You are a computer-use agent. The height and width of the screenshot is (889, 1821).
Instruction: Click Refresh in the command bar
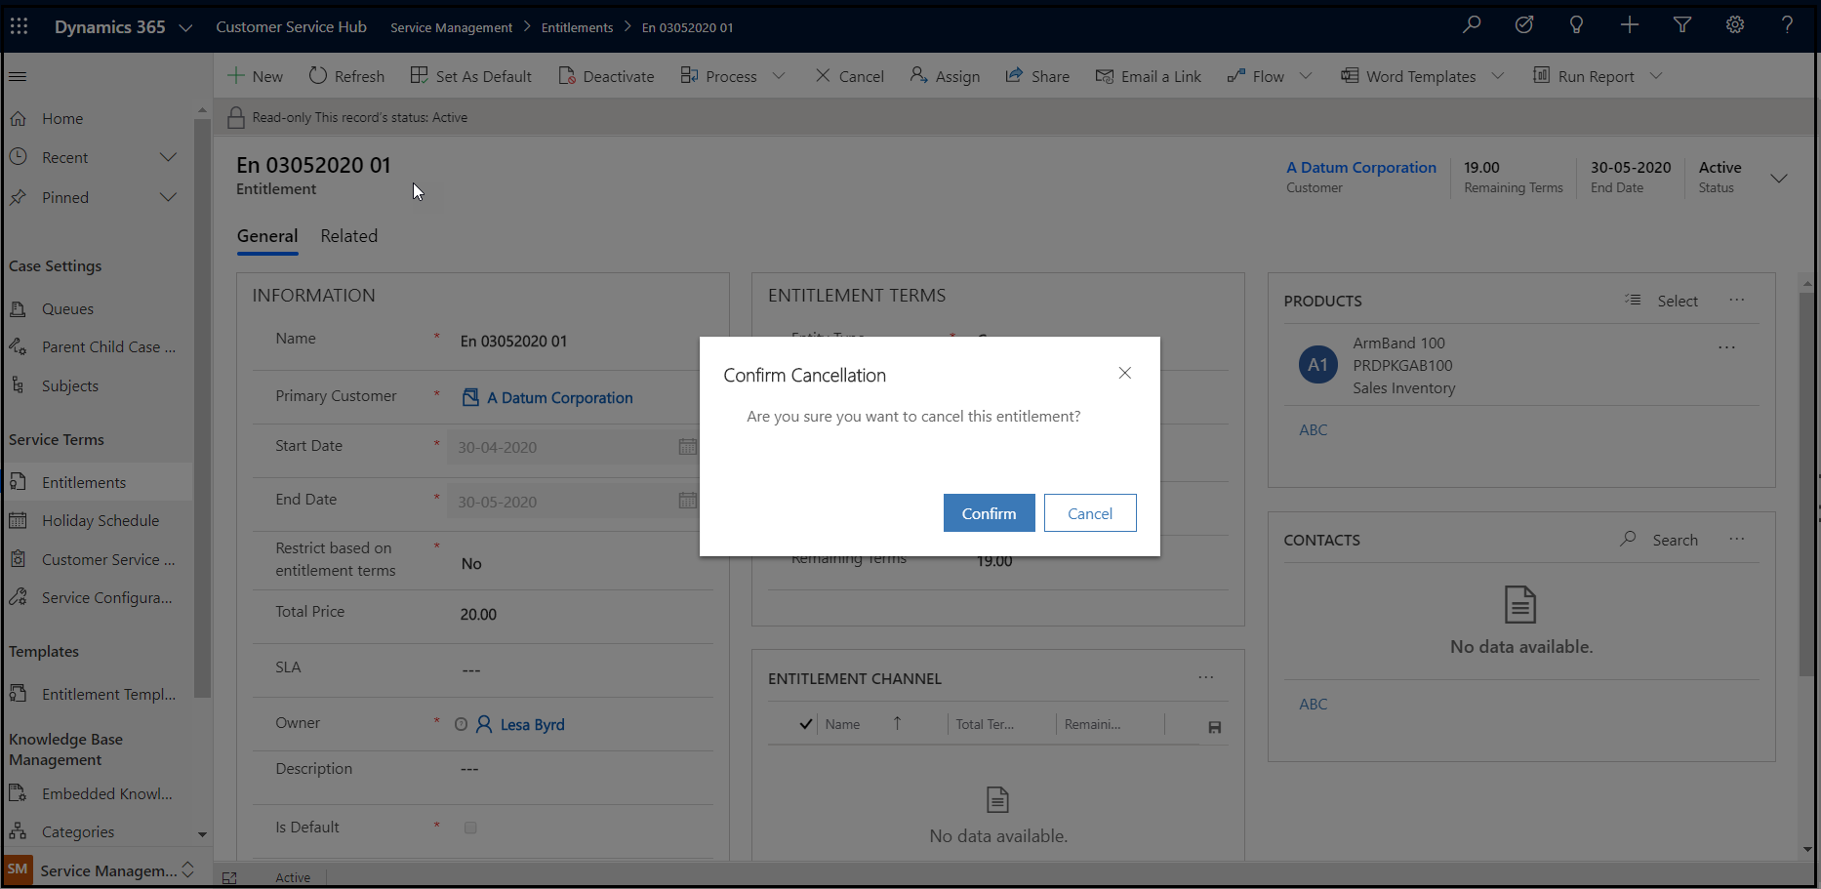click(x=346, y=76)
